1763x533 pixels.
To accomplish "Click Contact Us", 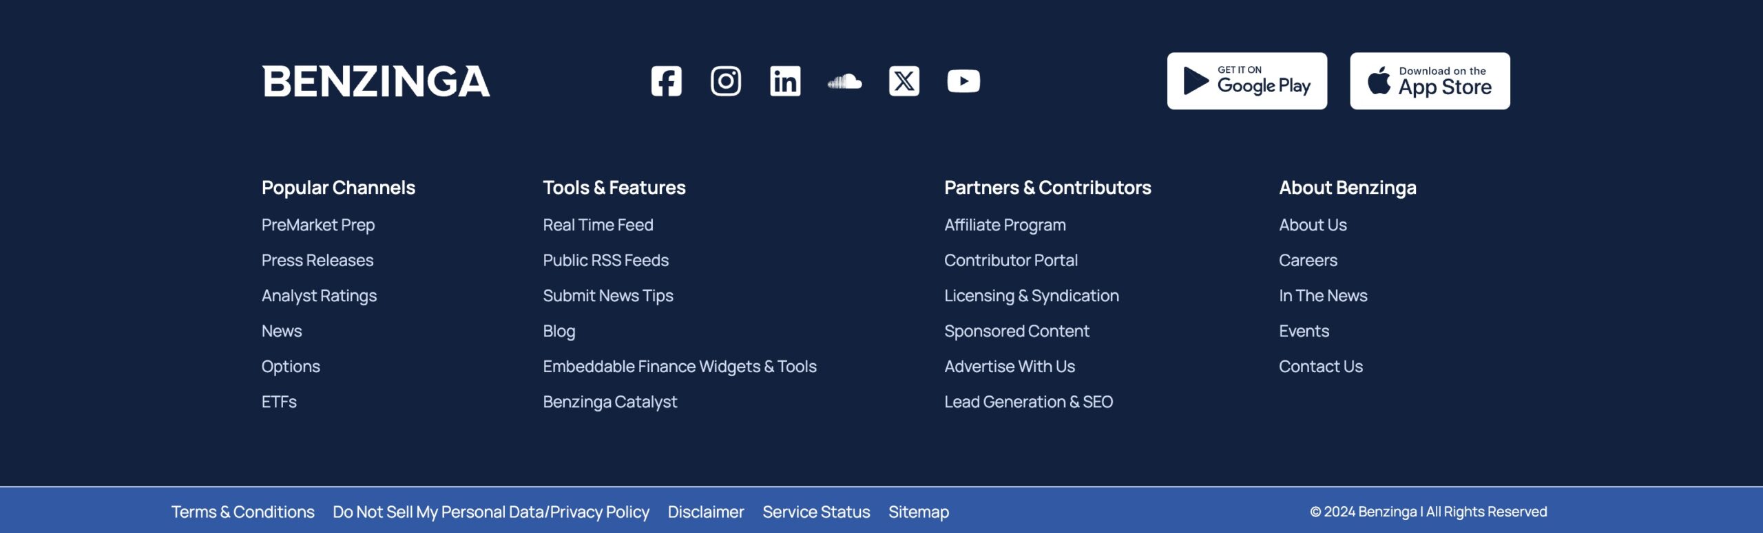I will pos(1321,367).
